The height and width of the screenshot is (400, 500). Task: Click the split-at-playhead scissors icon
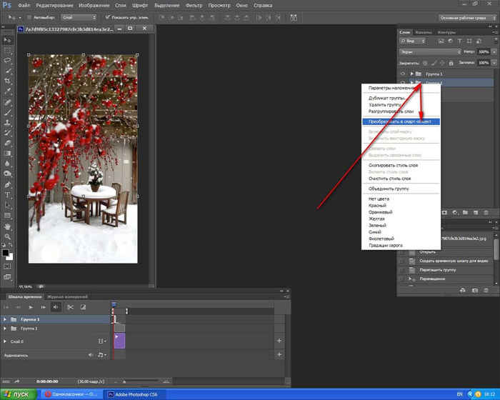[70, 307]
